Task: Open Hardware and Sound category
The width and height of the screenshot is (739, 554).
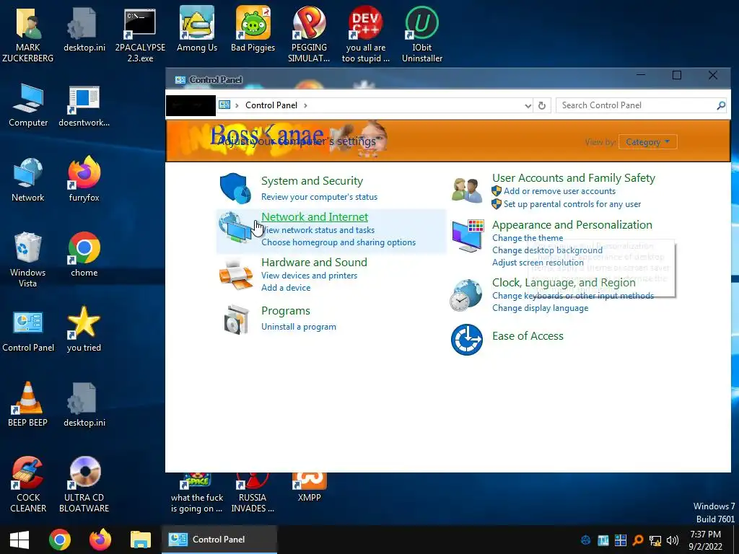Action: tap(314, 263)
